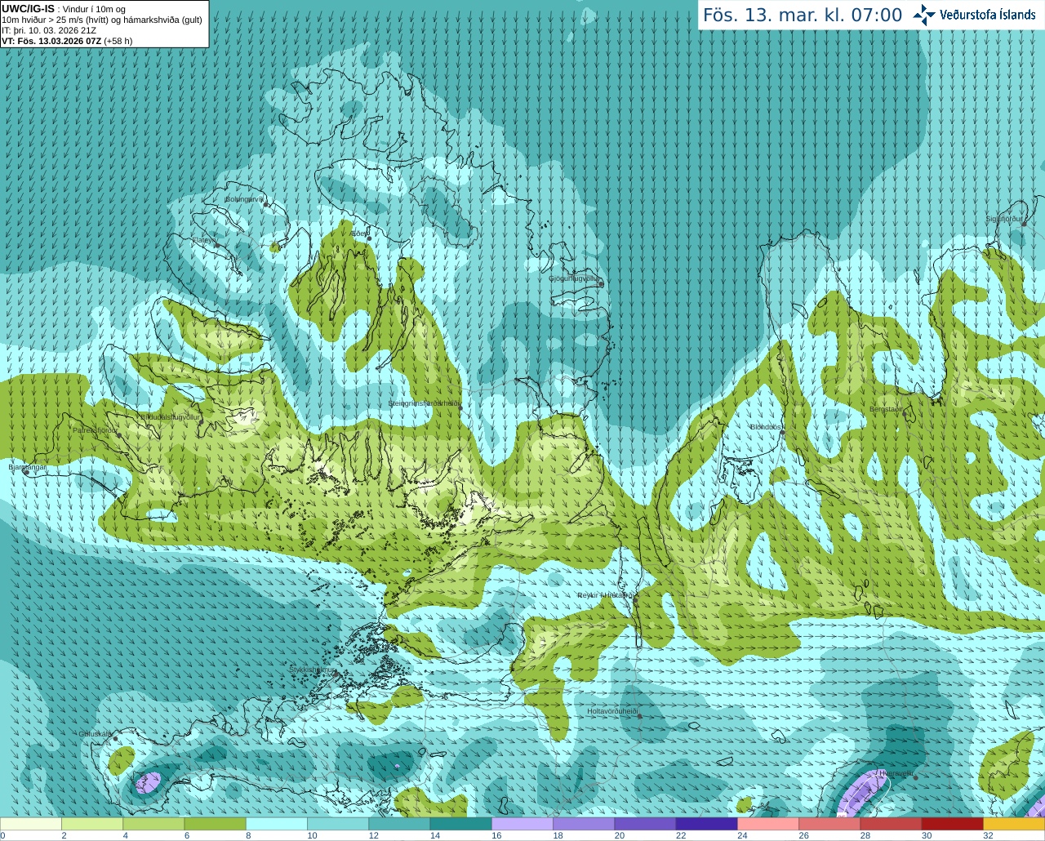This screenshot has width=1045, height=841.
Task: Pick the olive green 6–8 m/s swatch
Action: pos(215,824)
